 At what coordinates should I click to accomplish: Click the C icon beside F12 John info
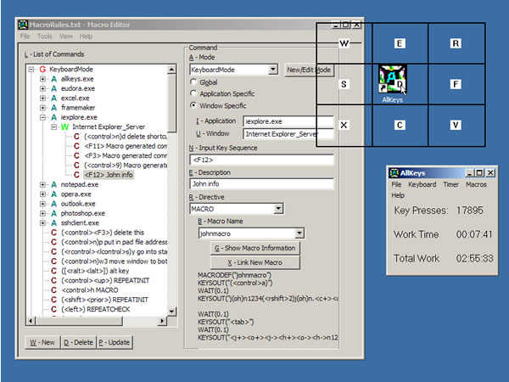76,175
